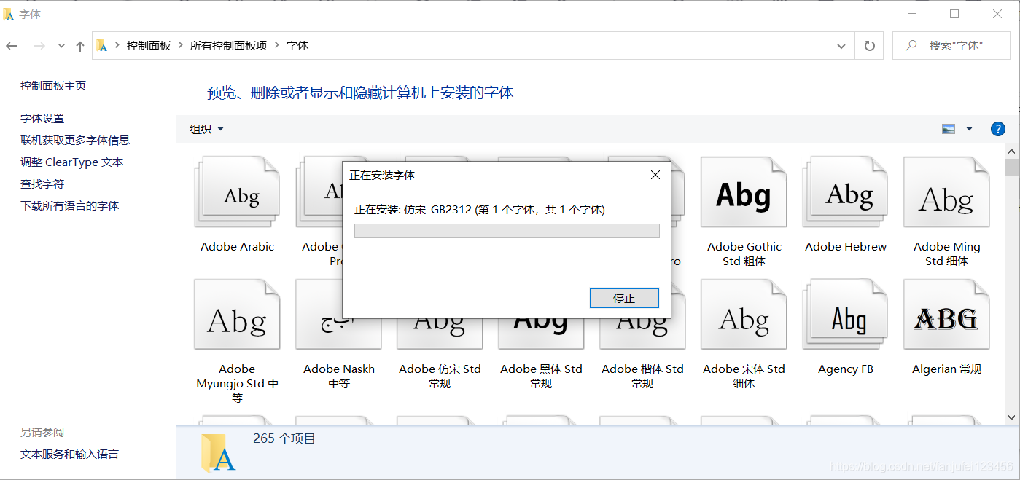Click the 265 个项目 status text
This screenshot has width=1020, height=480.
tap(284, 438)
